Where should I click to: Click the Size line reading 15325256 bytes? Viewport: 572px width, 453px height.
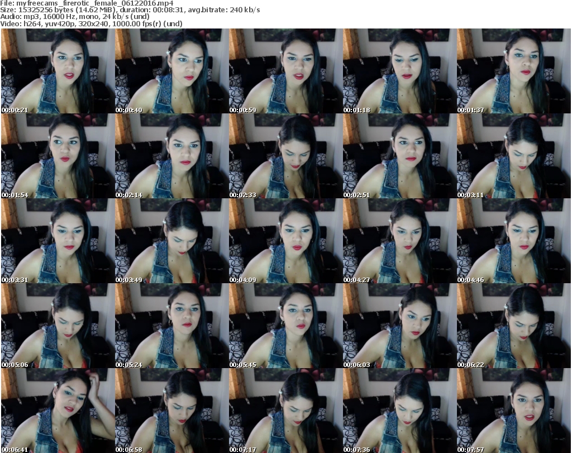pos(130,10)
